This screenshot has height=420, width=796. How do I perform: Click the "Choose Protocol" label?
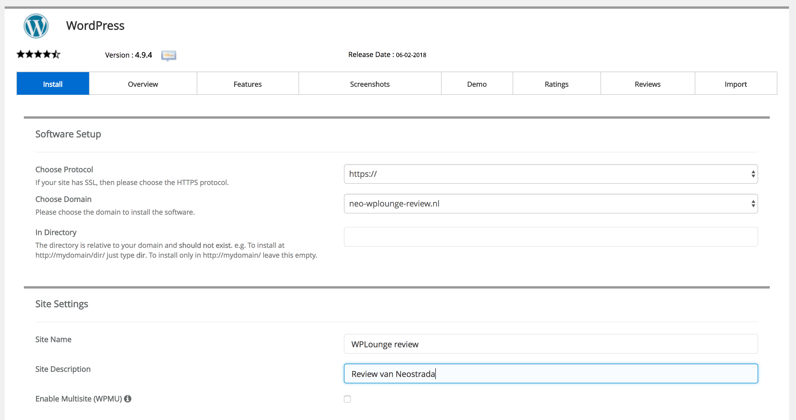click(x=64, y=170)
